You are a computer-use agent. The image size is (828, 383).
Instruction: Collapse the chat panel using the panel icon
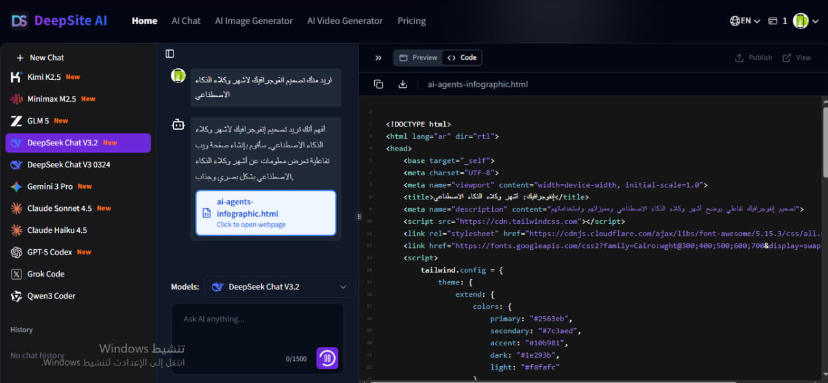(x=169, y=53)
